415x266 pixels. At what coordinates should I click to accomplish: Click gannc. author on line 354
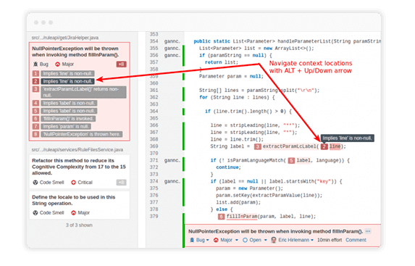coord(172,41)
